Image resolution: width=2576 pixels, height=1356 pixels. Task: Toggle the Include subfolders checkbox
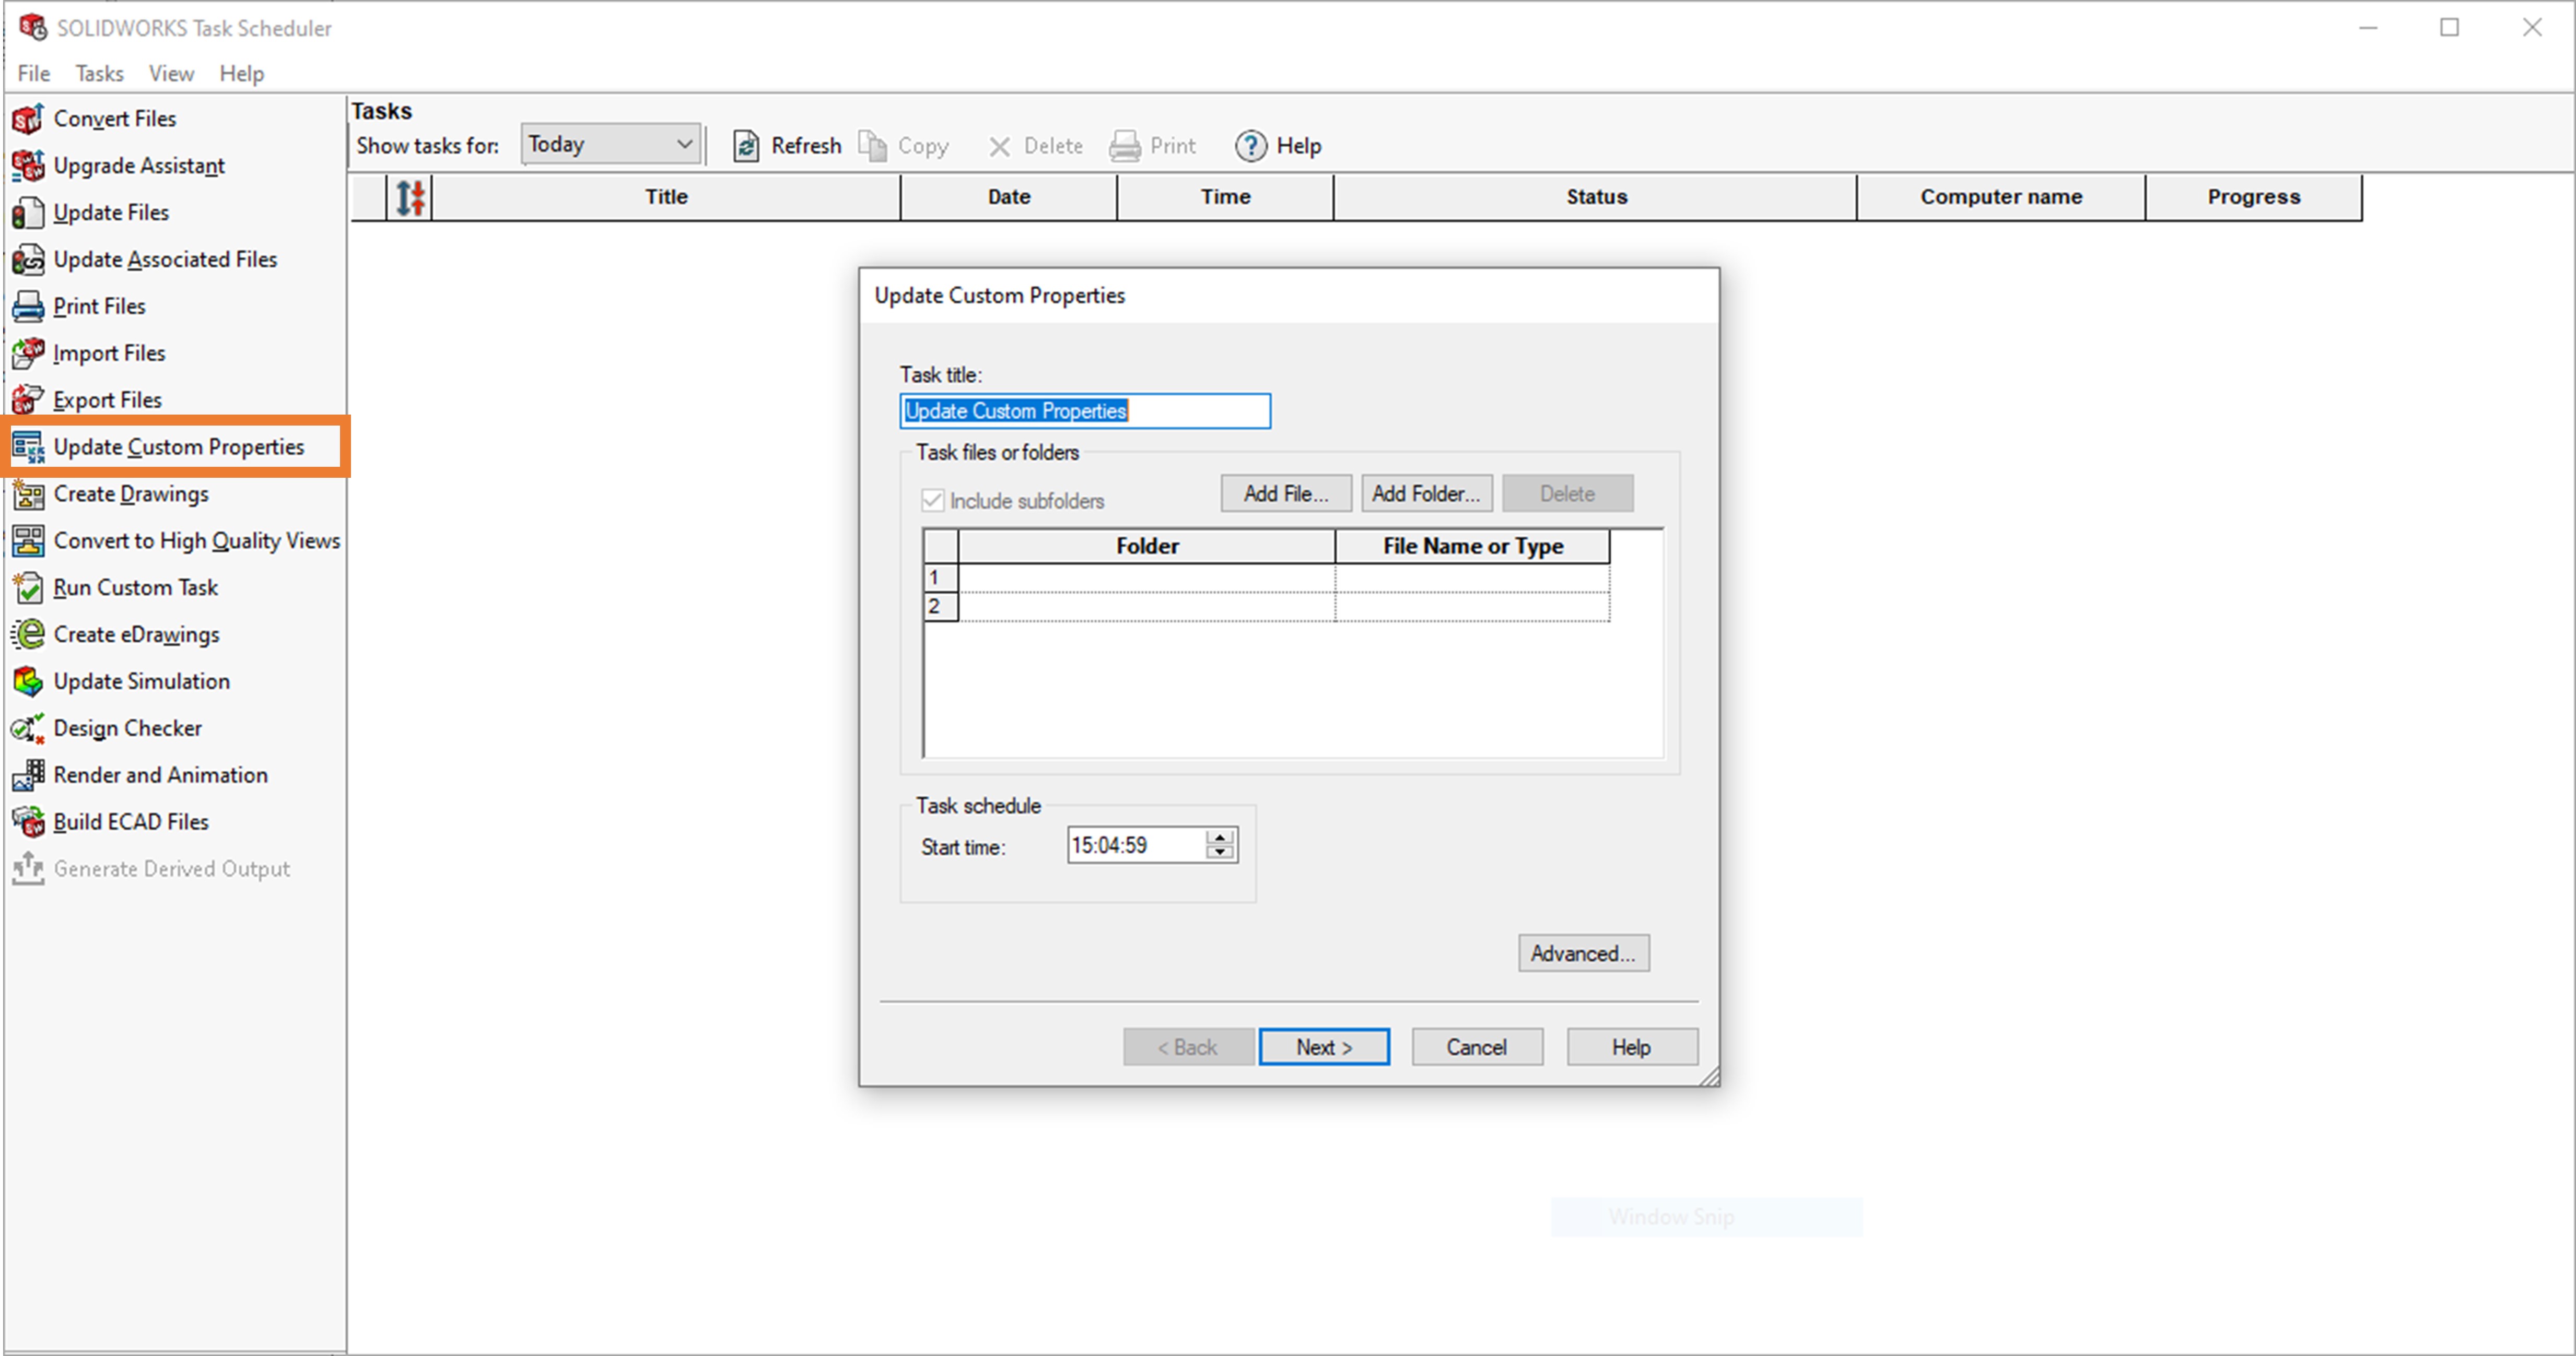click(932, 500)
